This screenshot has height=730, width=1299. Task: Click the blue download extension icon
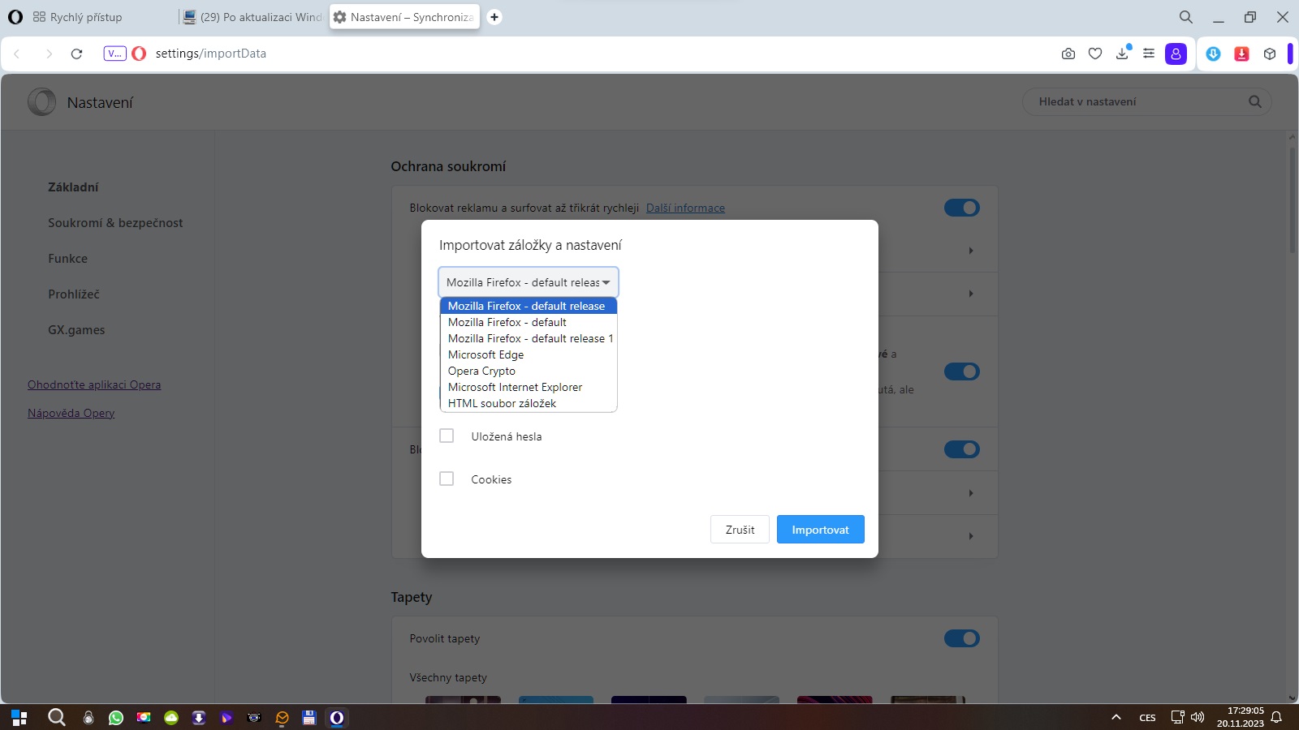(1214, 54)
